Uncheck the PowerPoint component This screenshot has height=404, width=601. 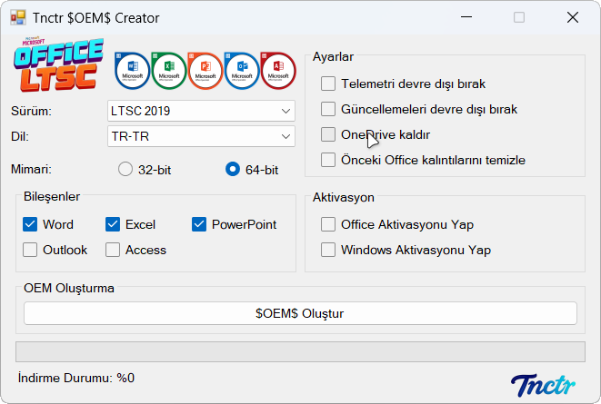coord(199,224)
